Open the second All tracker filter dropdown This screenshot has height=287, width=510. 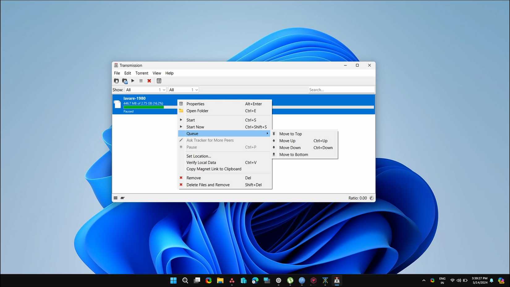183,90
